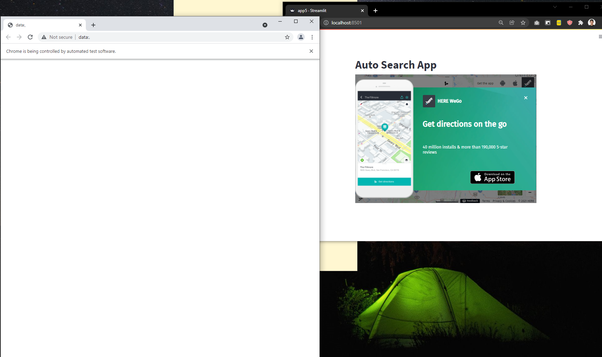Viewport: 602px width, 357px height.
Task: Bookmark localhost:8501 with the star icon
Action: click(x=523, y=23)
